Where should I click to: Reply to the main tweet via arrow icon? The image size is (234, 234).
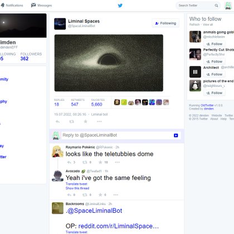click(x=57, y=121)
